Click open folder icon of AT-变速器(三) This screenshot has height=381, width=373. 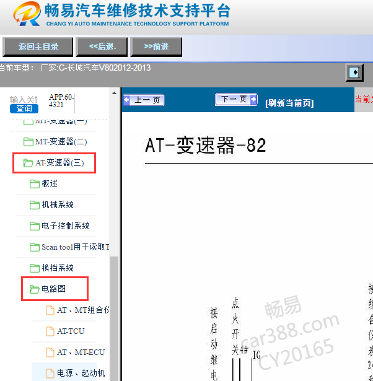[28, 163]
